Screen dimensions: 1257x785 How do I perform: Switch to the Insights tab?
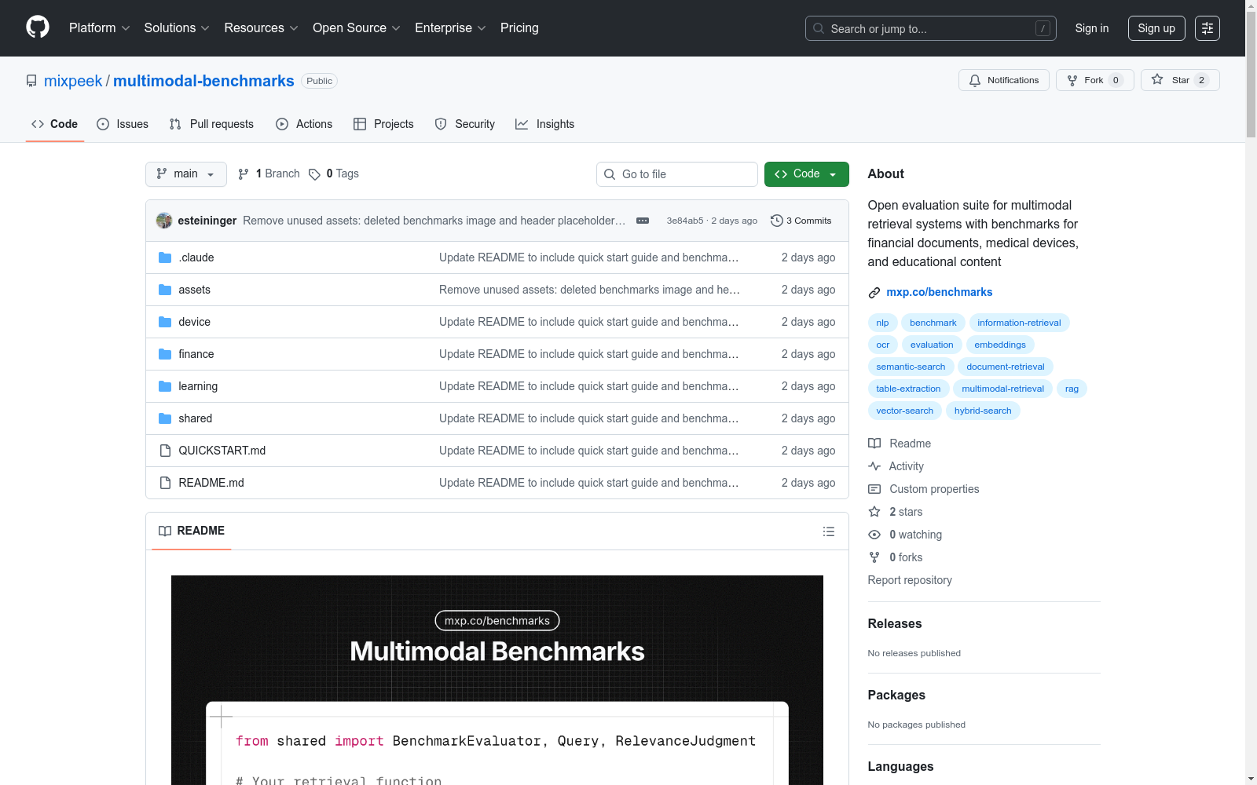[x=544, y=124]
